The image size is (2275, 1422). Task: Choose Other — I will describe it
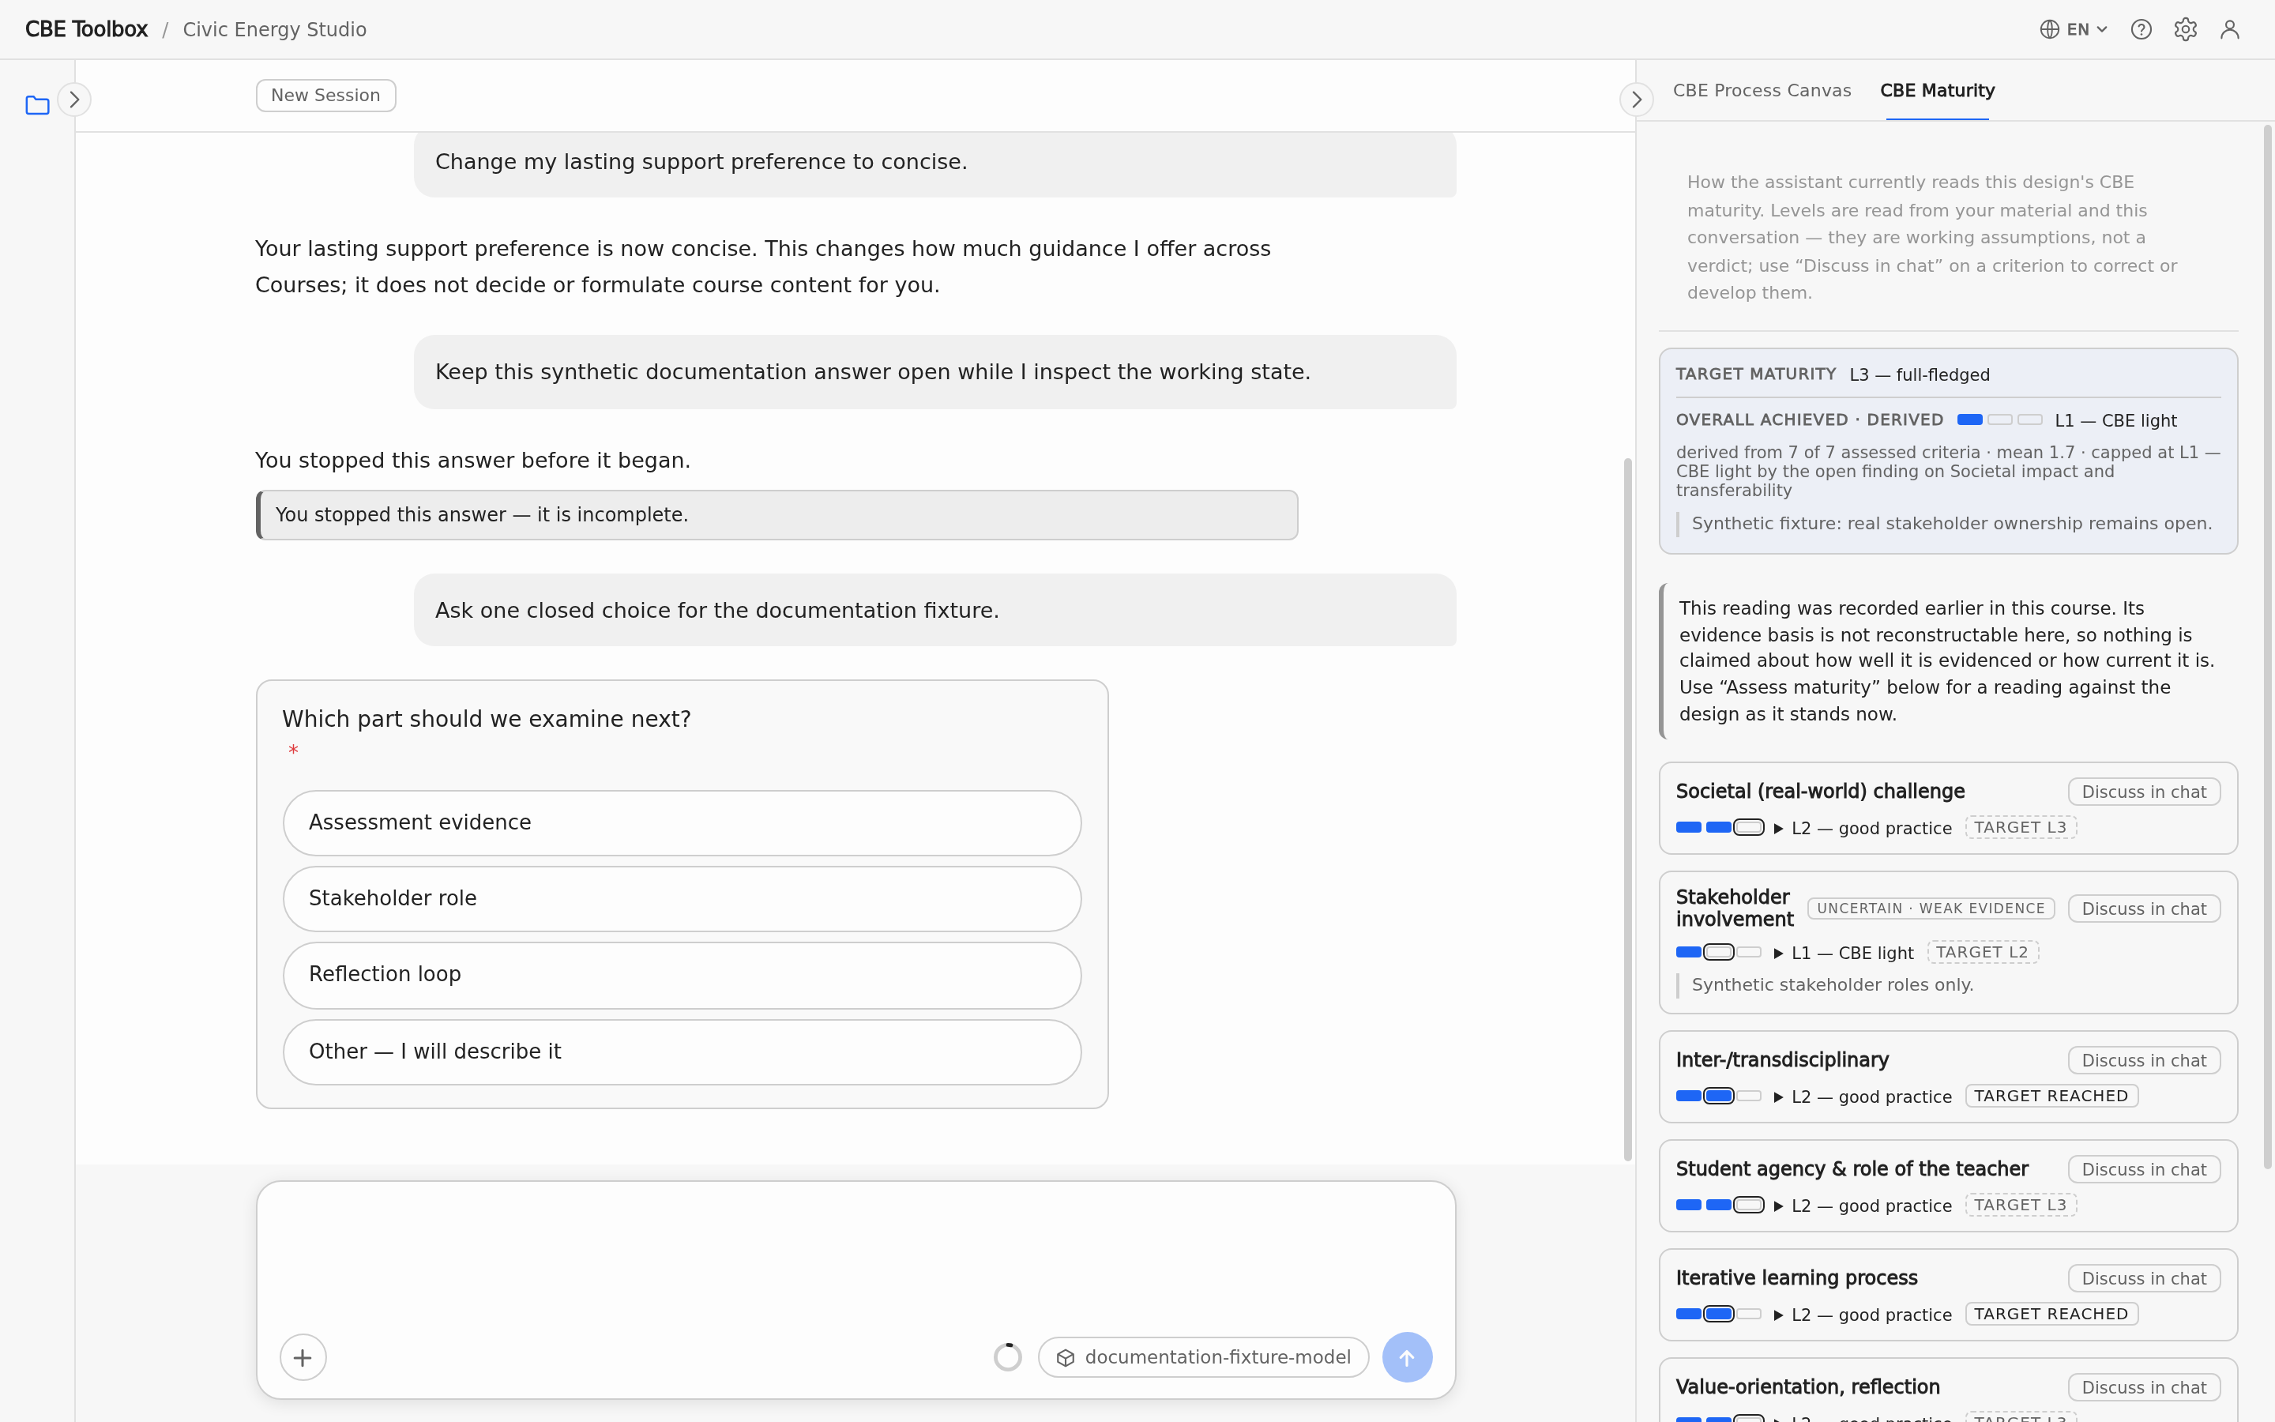click(x=682, y=1051)
